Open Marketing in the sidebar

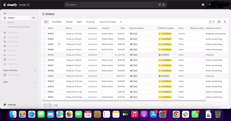[x=13, y=41]
